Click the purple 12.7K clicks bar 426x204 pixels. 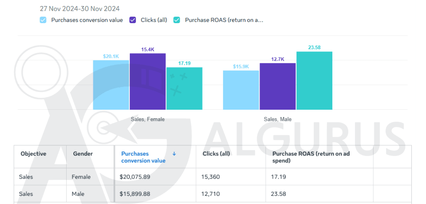tap(277, 86)
